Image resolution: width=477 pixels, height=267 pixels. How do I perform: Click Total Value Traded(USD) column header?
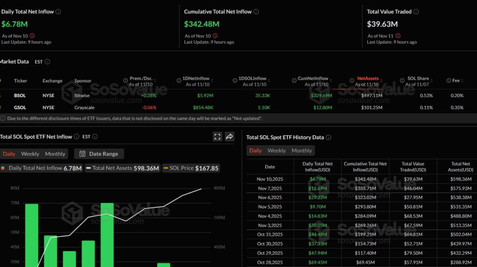(413, 167)
